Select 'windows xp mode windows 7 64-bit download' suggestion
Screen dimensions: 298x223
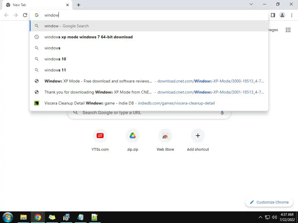tap(149, 37)
